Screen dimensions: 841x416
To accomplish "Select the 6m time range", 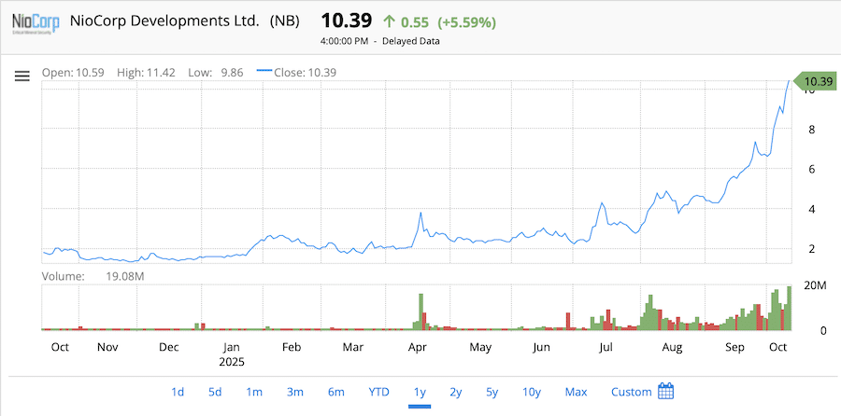I will pos(335,392).
